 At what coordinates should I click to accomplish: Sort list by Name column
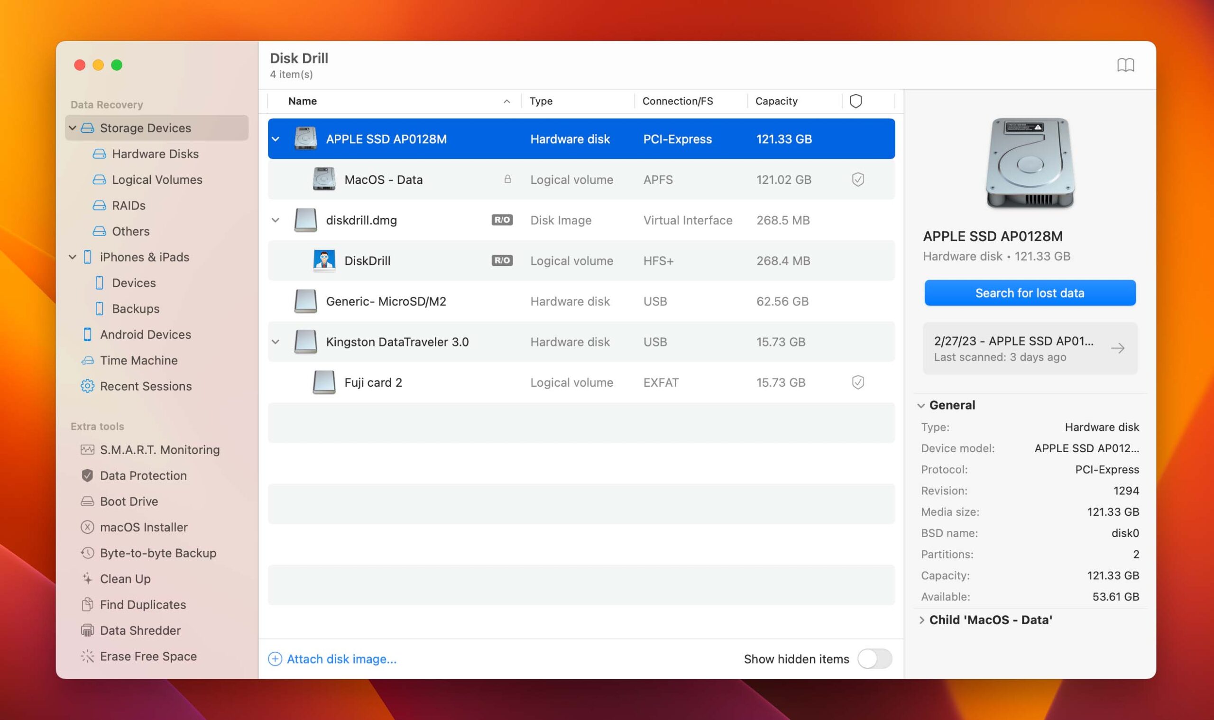(395, 101)
